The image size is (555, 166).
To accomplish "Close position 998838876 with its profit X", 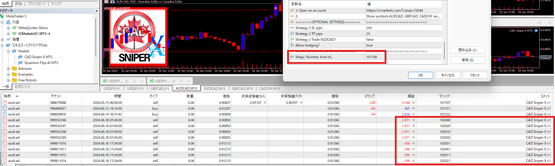I will coord(413,114).
